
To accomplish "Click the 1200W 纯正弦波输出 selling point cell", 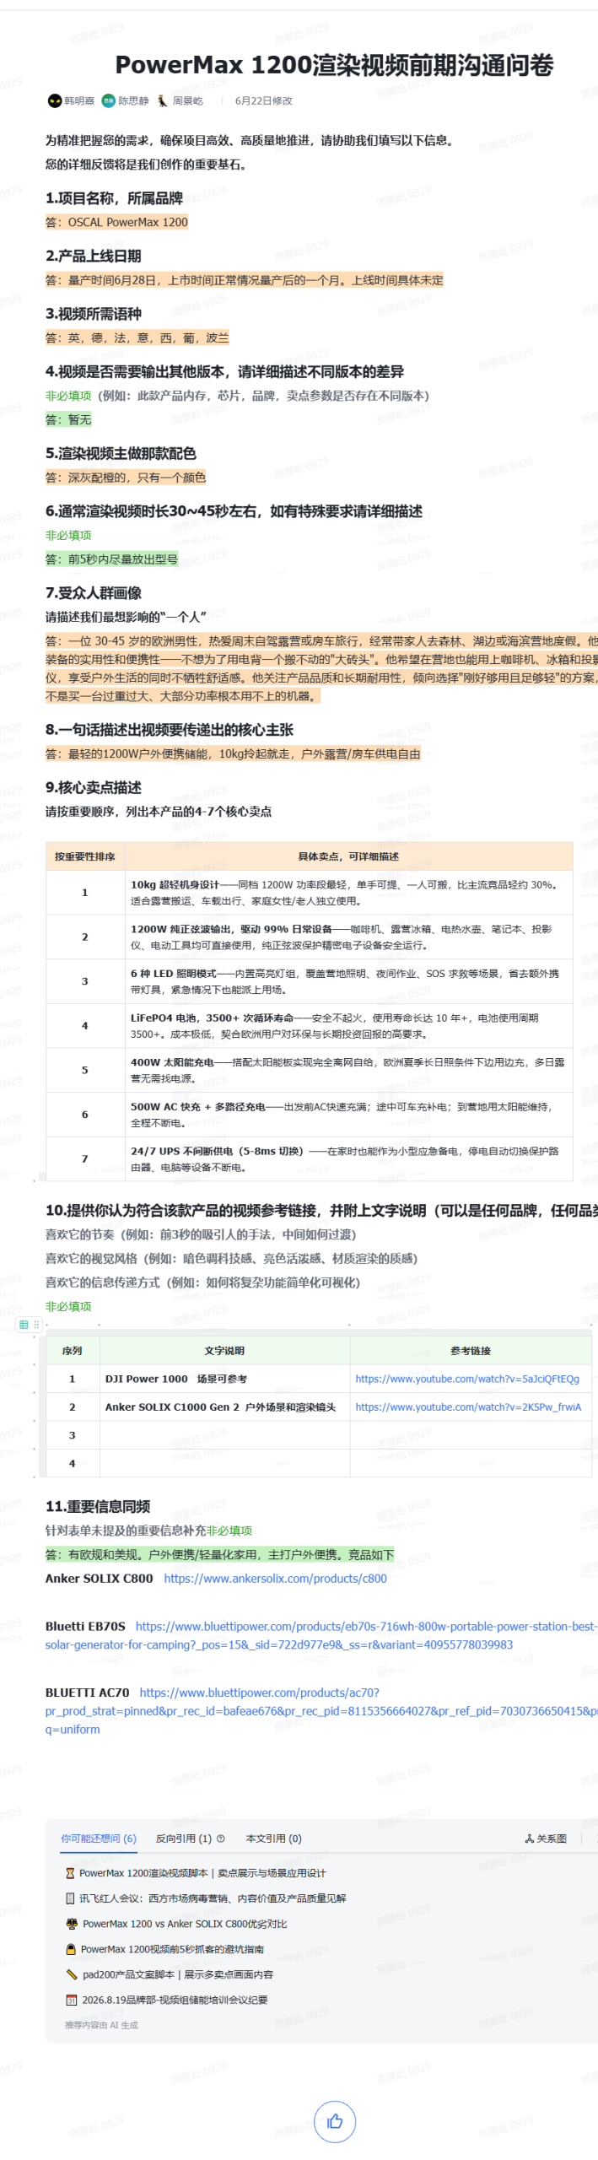I will (348, 937).
